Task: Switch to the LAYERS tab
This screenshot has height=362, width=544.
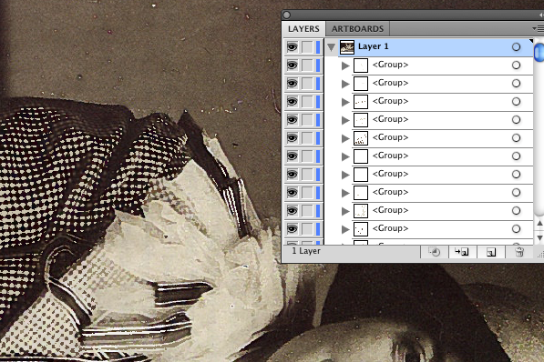Action: (303, 29)
